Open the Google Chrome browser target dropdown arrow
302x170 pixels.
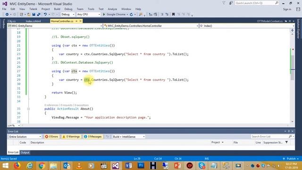[127, 15]
